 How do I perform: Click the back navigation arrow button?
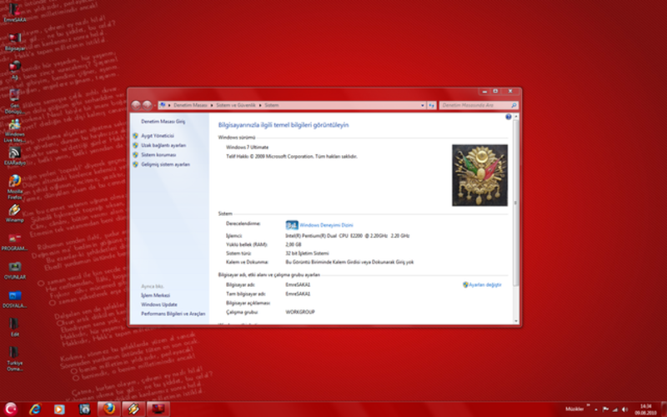pos(136,105)
